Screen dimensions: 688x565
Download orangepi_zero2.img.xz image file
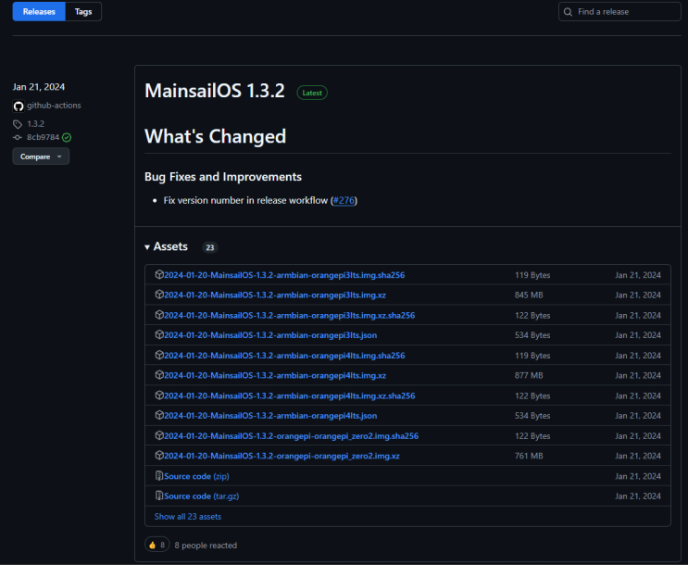(x=281, y=456)
